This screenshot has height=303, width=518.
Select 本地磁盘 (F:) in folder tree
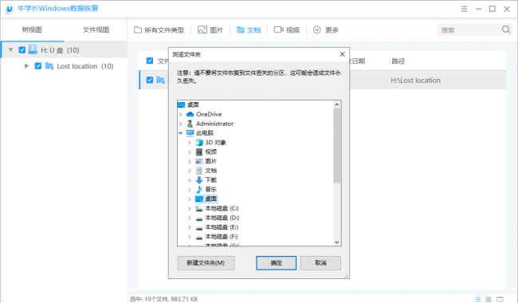tap(222, 237)
